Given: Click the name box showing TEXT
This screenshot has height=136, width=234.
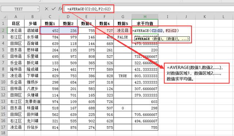Looking at the screenshot, I should point(20,9).
